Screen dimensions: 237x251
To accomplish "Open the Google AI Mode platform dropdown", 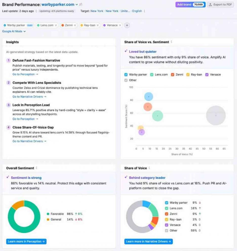I will coord(14,31).
